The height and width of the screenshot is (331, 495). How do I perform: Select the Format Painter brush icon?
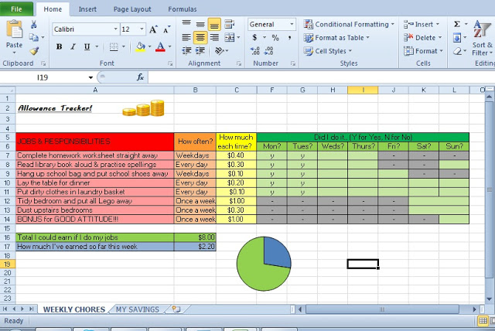pyautogui.click(x=34, y=51)
